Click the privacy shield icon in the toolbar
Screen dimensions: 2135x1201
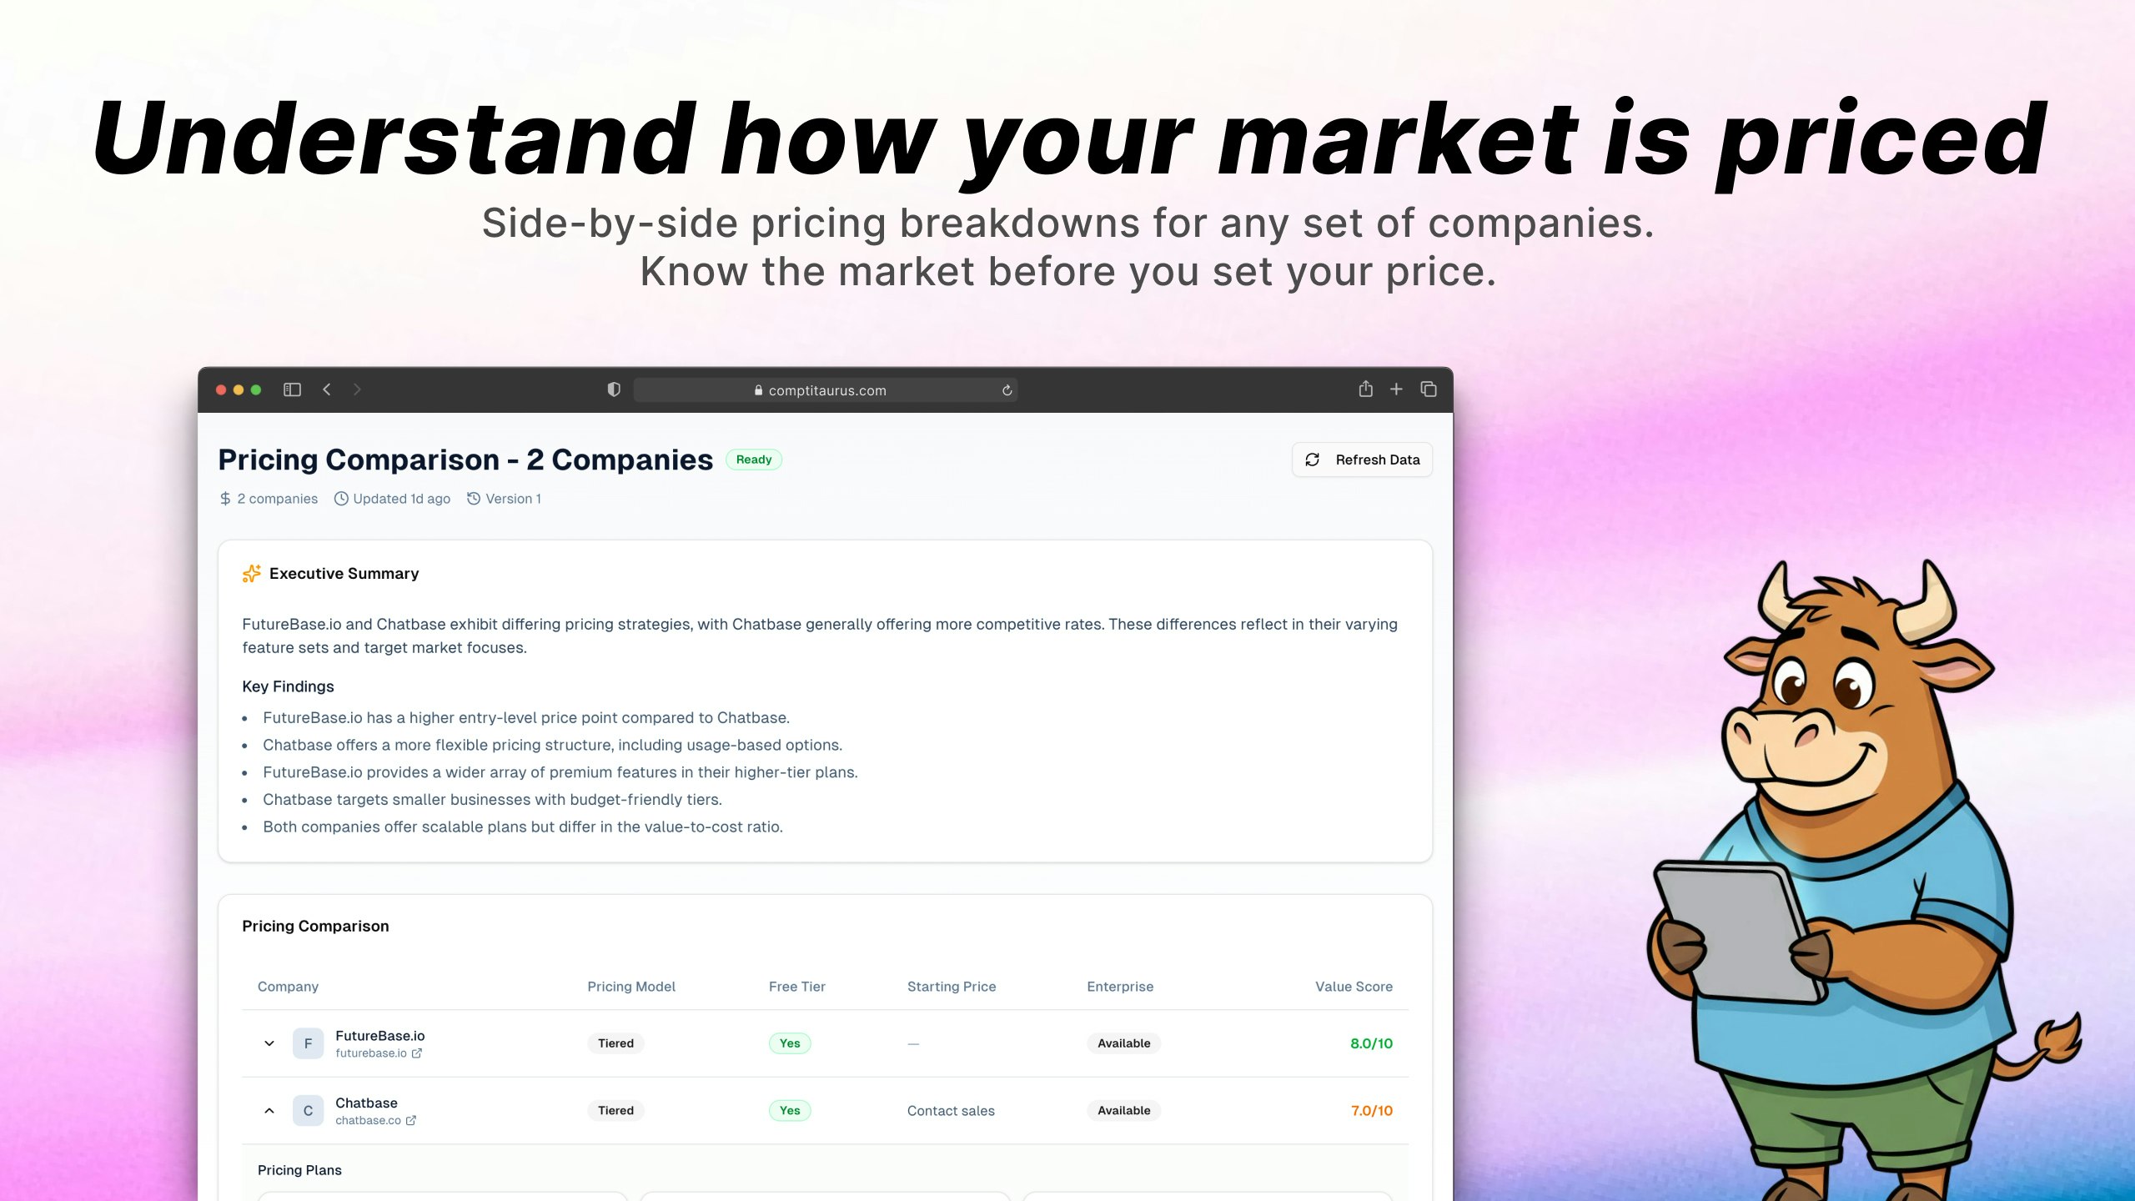[614, 389]
